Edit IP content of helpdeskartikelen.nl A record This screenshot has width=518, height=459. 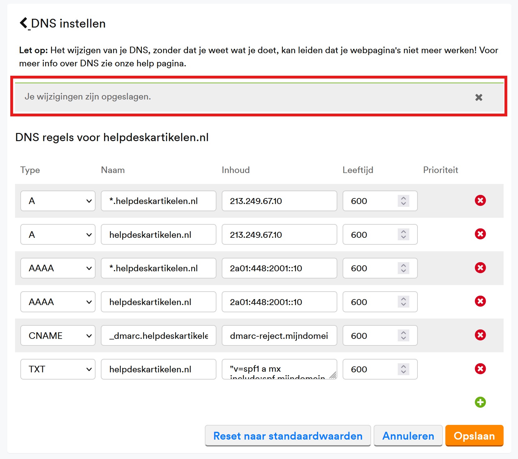[x=279, y=234]
